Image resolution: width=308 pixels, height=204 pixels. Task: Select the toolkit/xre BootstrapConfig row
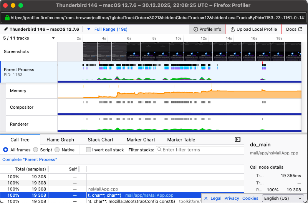(122, 201)
